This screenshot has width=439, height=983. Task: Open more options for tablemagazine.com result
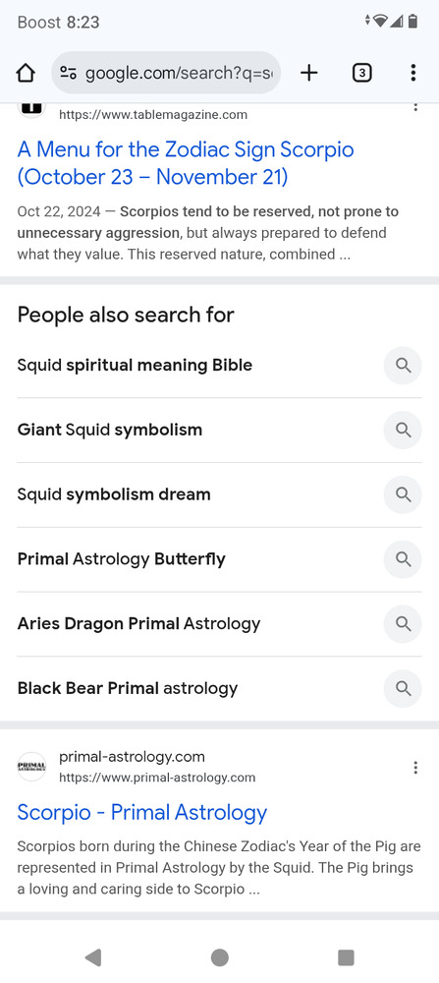pos(415,107)
